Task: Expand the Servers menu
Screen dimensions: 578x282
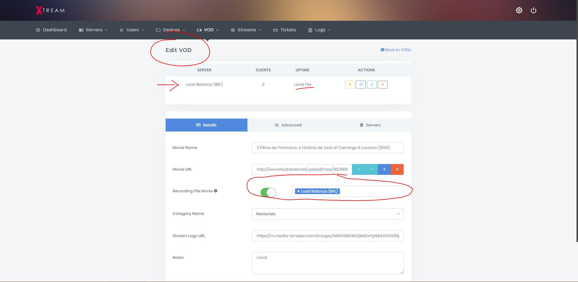Action: [x=93, y=30]
